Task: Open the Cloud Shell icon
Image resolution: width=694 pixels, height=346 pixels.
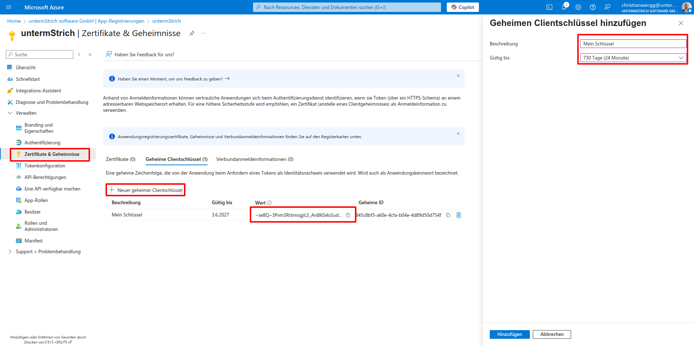Action: pyautogui.click(x=549, y=7)
